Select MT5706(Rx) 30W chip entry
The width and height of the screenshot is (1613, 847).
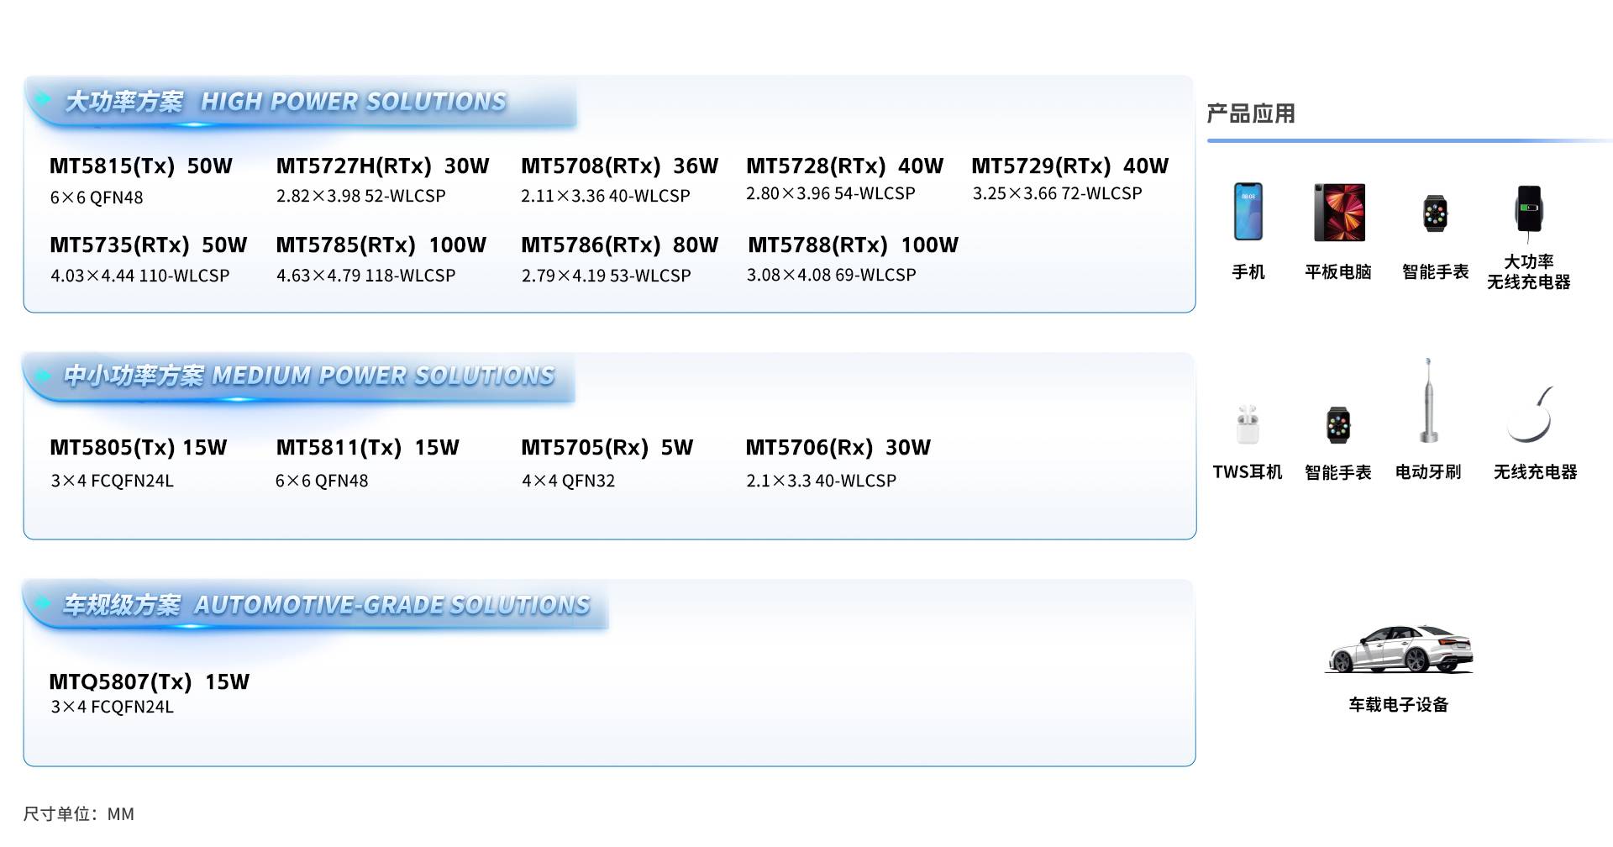(838, 448)
